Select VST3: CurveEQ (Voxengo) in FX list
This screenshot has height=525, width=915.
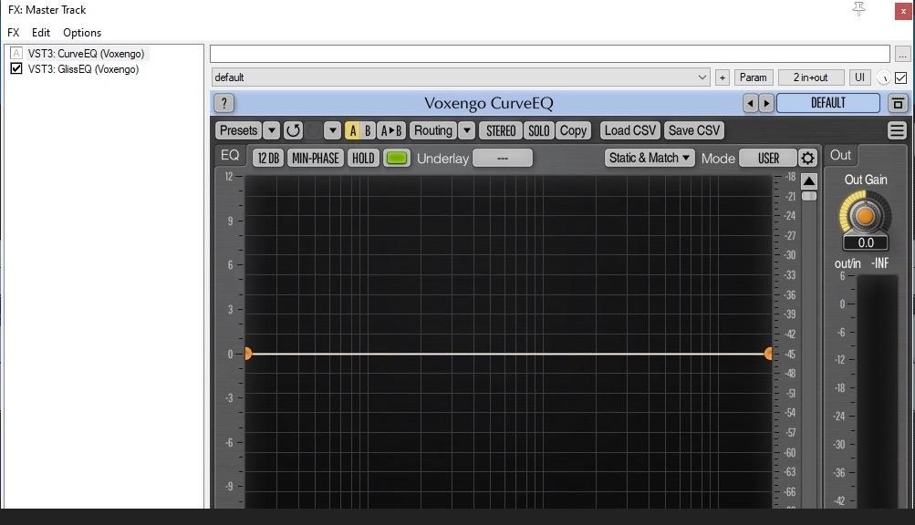click(x=87, y=53)
